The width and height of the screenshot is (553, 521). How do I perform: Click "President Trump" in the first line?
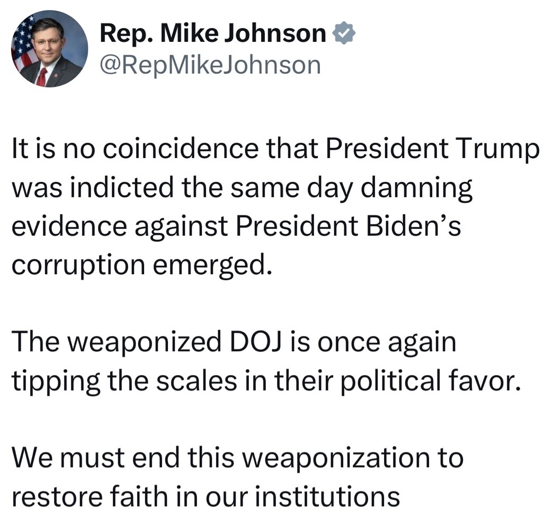[x=432, y=150]
